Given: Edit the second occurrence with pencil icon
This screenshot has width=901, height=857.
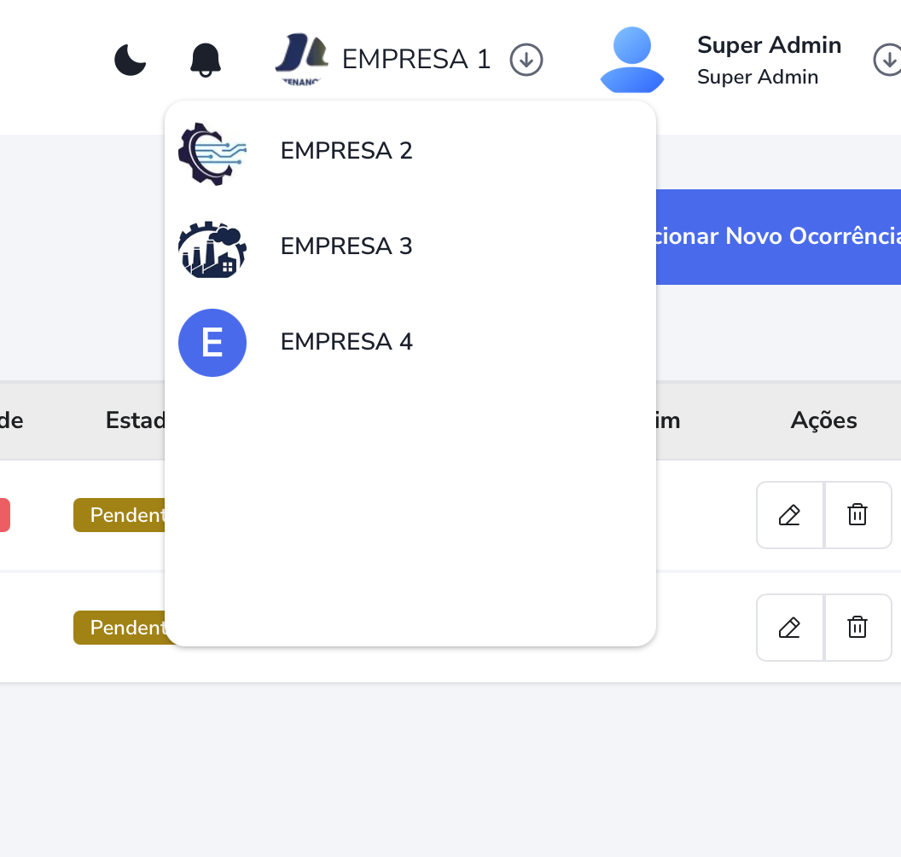Looking at the screenshot, I should click(789, 627).
